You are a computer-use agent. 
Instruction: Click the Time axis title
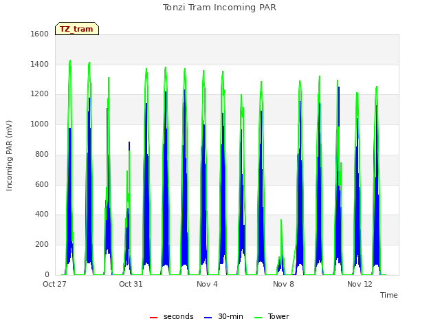coord(388,295)
